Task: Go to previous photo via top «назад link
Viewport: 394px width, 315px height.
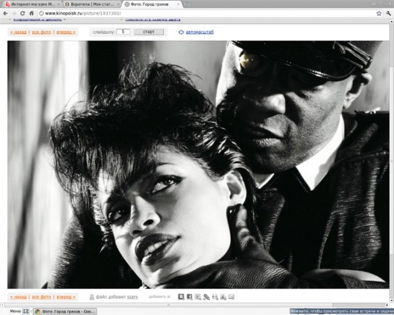Action: click(18, 31)
